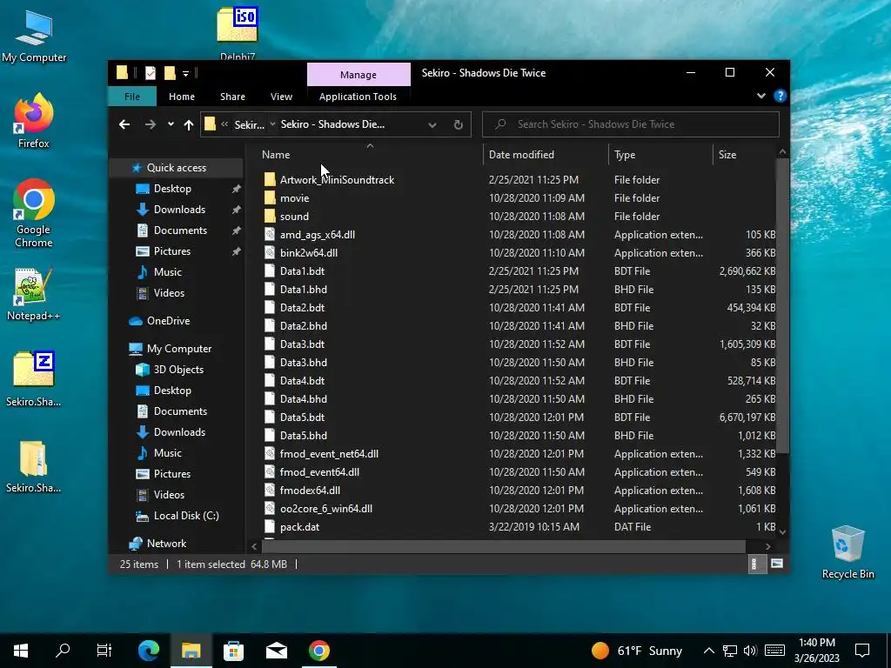Open the Home ribbon tab

pos(182,97)
